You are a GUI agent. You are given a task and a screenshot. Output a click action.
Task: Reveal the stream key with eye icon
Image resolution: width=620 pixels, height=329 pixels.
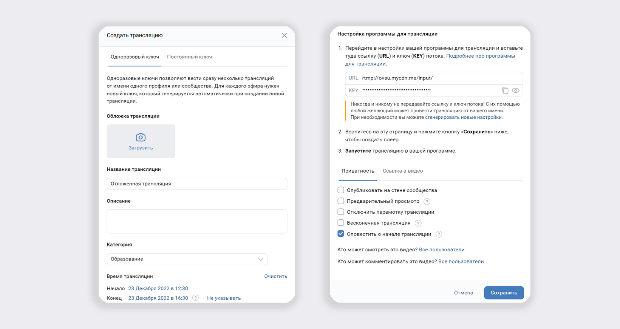tap(515, 90)
